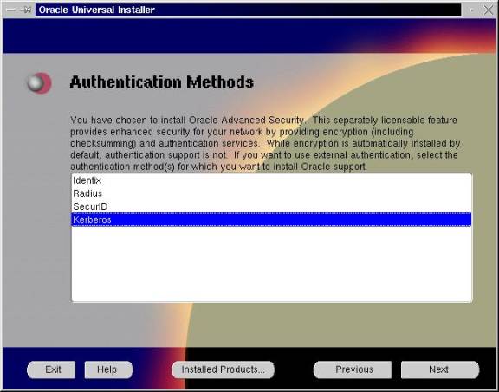Go back with the Previous button
The width and height of the screenshot is (499, 392).
click(353, 369)
